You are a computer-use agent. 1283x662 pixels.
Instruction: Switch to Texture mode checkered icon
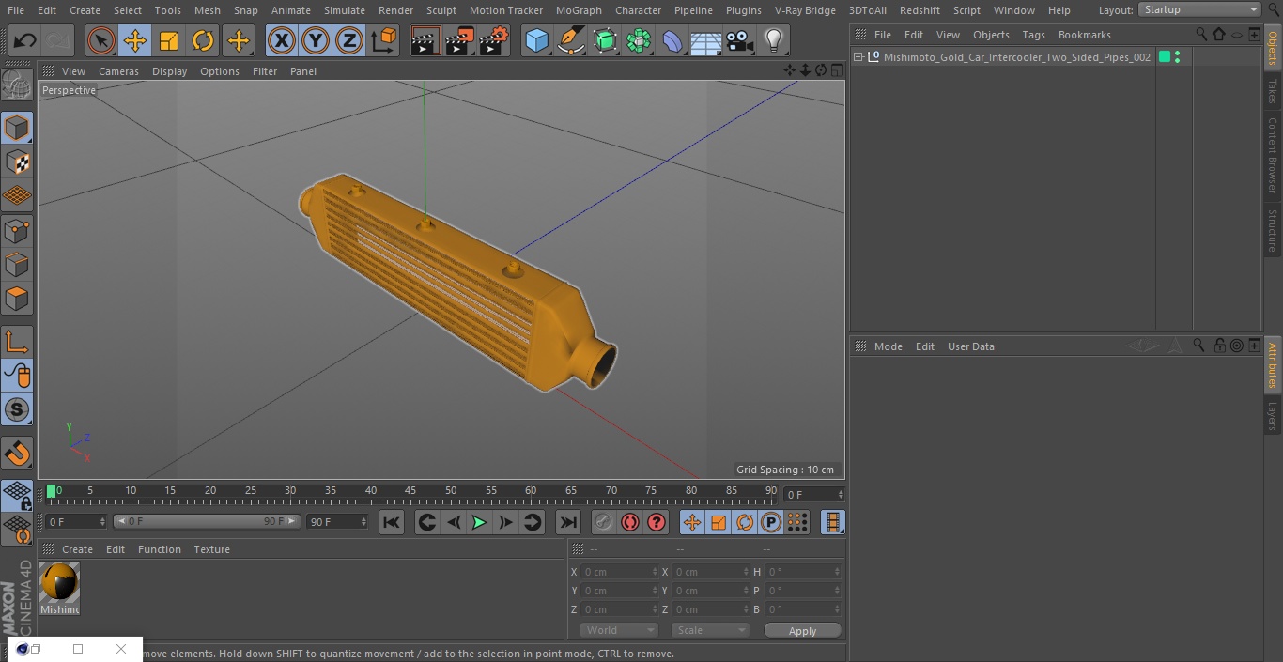pyautogui.click(x=17, y=162)
